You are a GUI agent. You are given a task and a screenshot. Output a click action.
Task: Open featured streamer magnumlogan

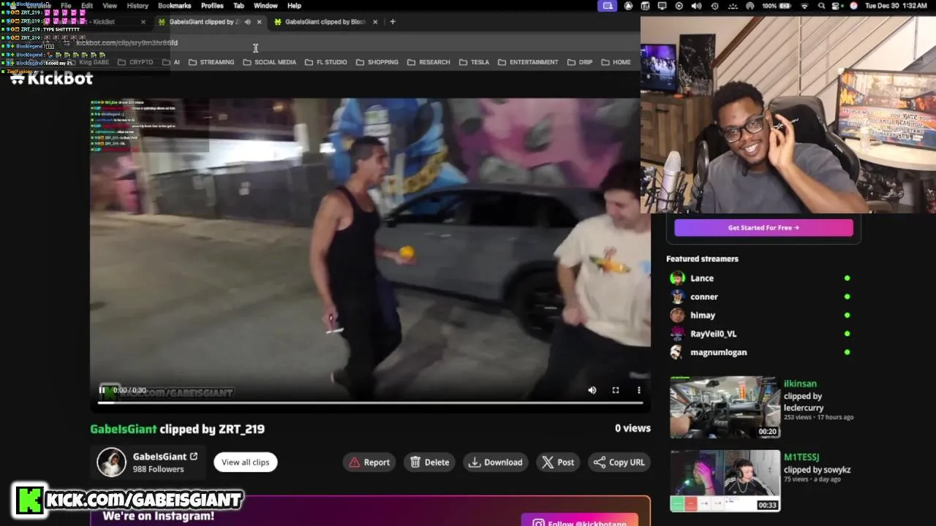(719, 352)
